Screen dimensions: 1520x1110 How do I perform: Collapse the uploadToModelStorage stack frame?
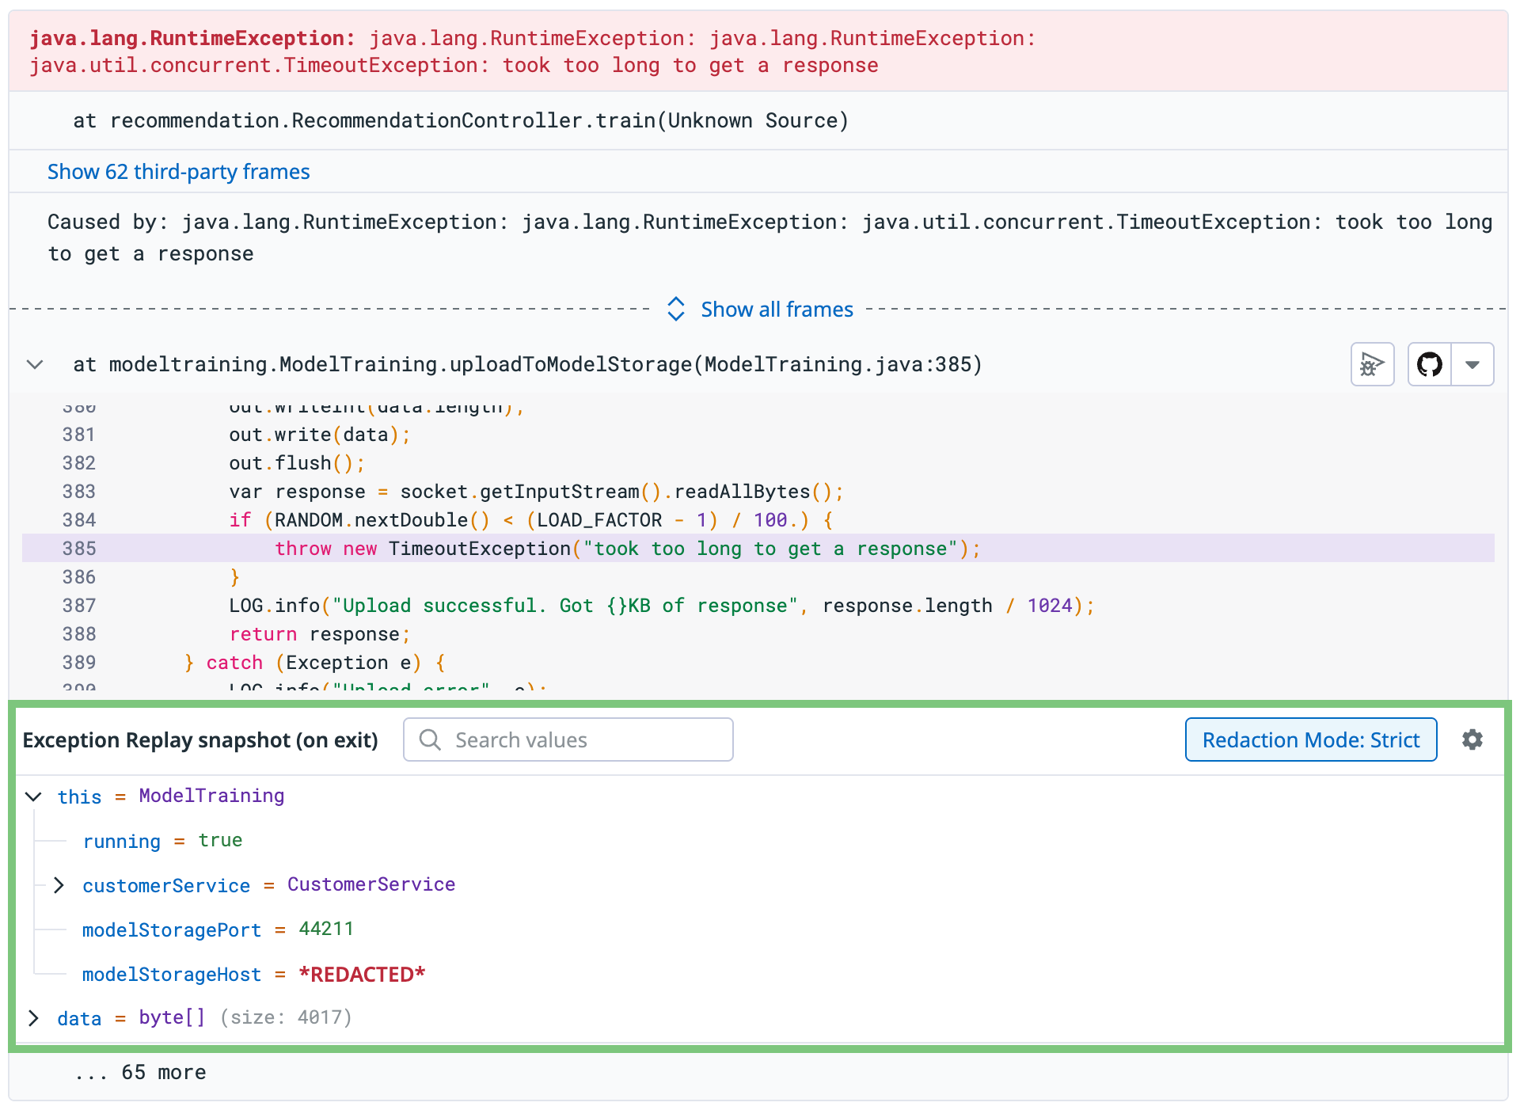pyautogui.click(x=35, y=365)
